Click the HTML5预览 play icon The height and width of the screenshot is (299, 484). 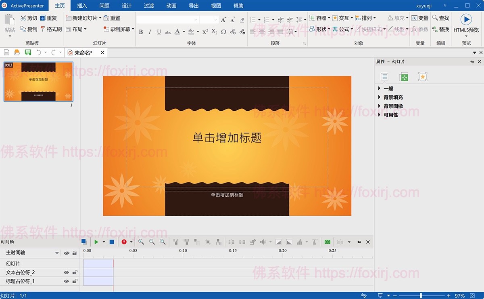coord(466,19)
